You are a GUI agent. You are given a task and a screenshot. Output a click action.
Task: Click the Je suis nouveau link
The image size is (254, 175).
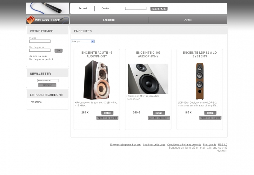click(x=38, y=56)
